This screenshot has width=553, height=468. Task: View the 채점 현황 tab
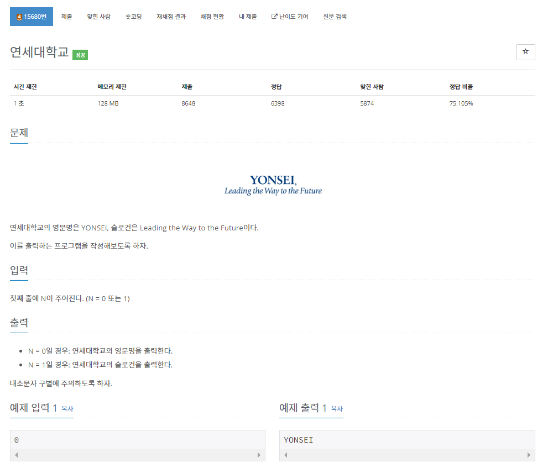coord(212,17)
